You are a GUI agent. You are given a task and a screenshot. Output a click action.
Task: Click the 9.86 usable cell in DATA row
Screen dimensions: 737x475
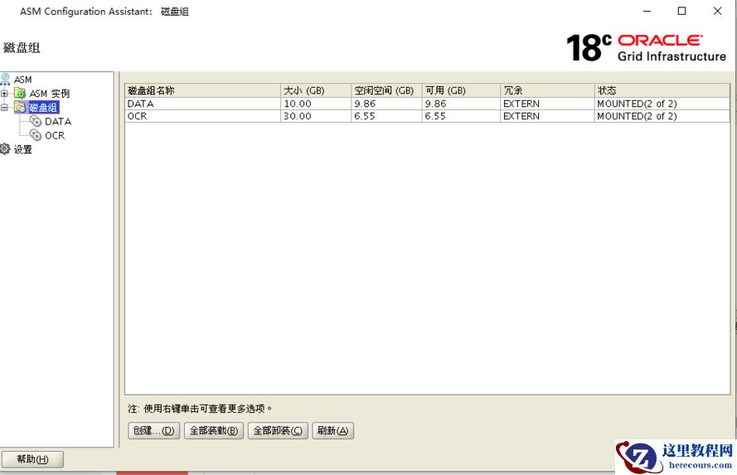tap(461, 104)
